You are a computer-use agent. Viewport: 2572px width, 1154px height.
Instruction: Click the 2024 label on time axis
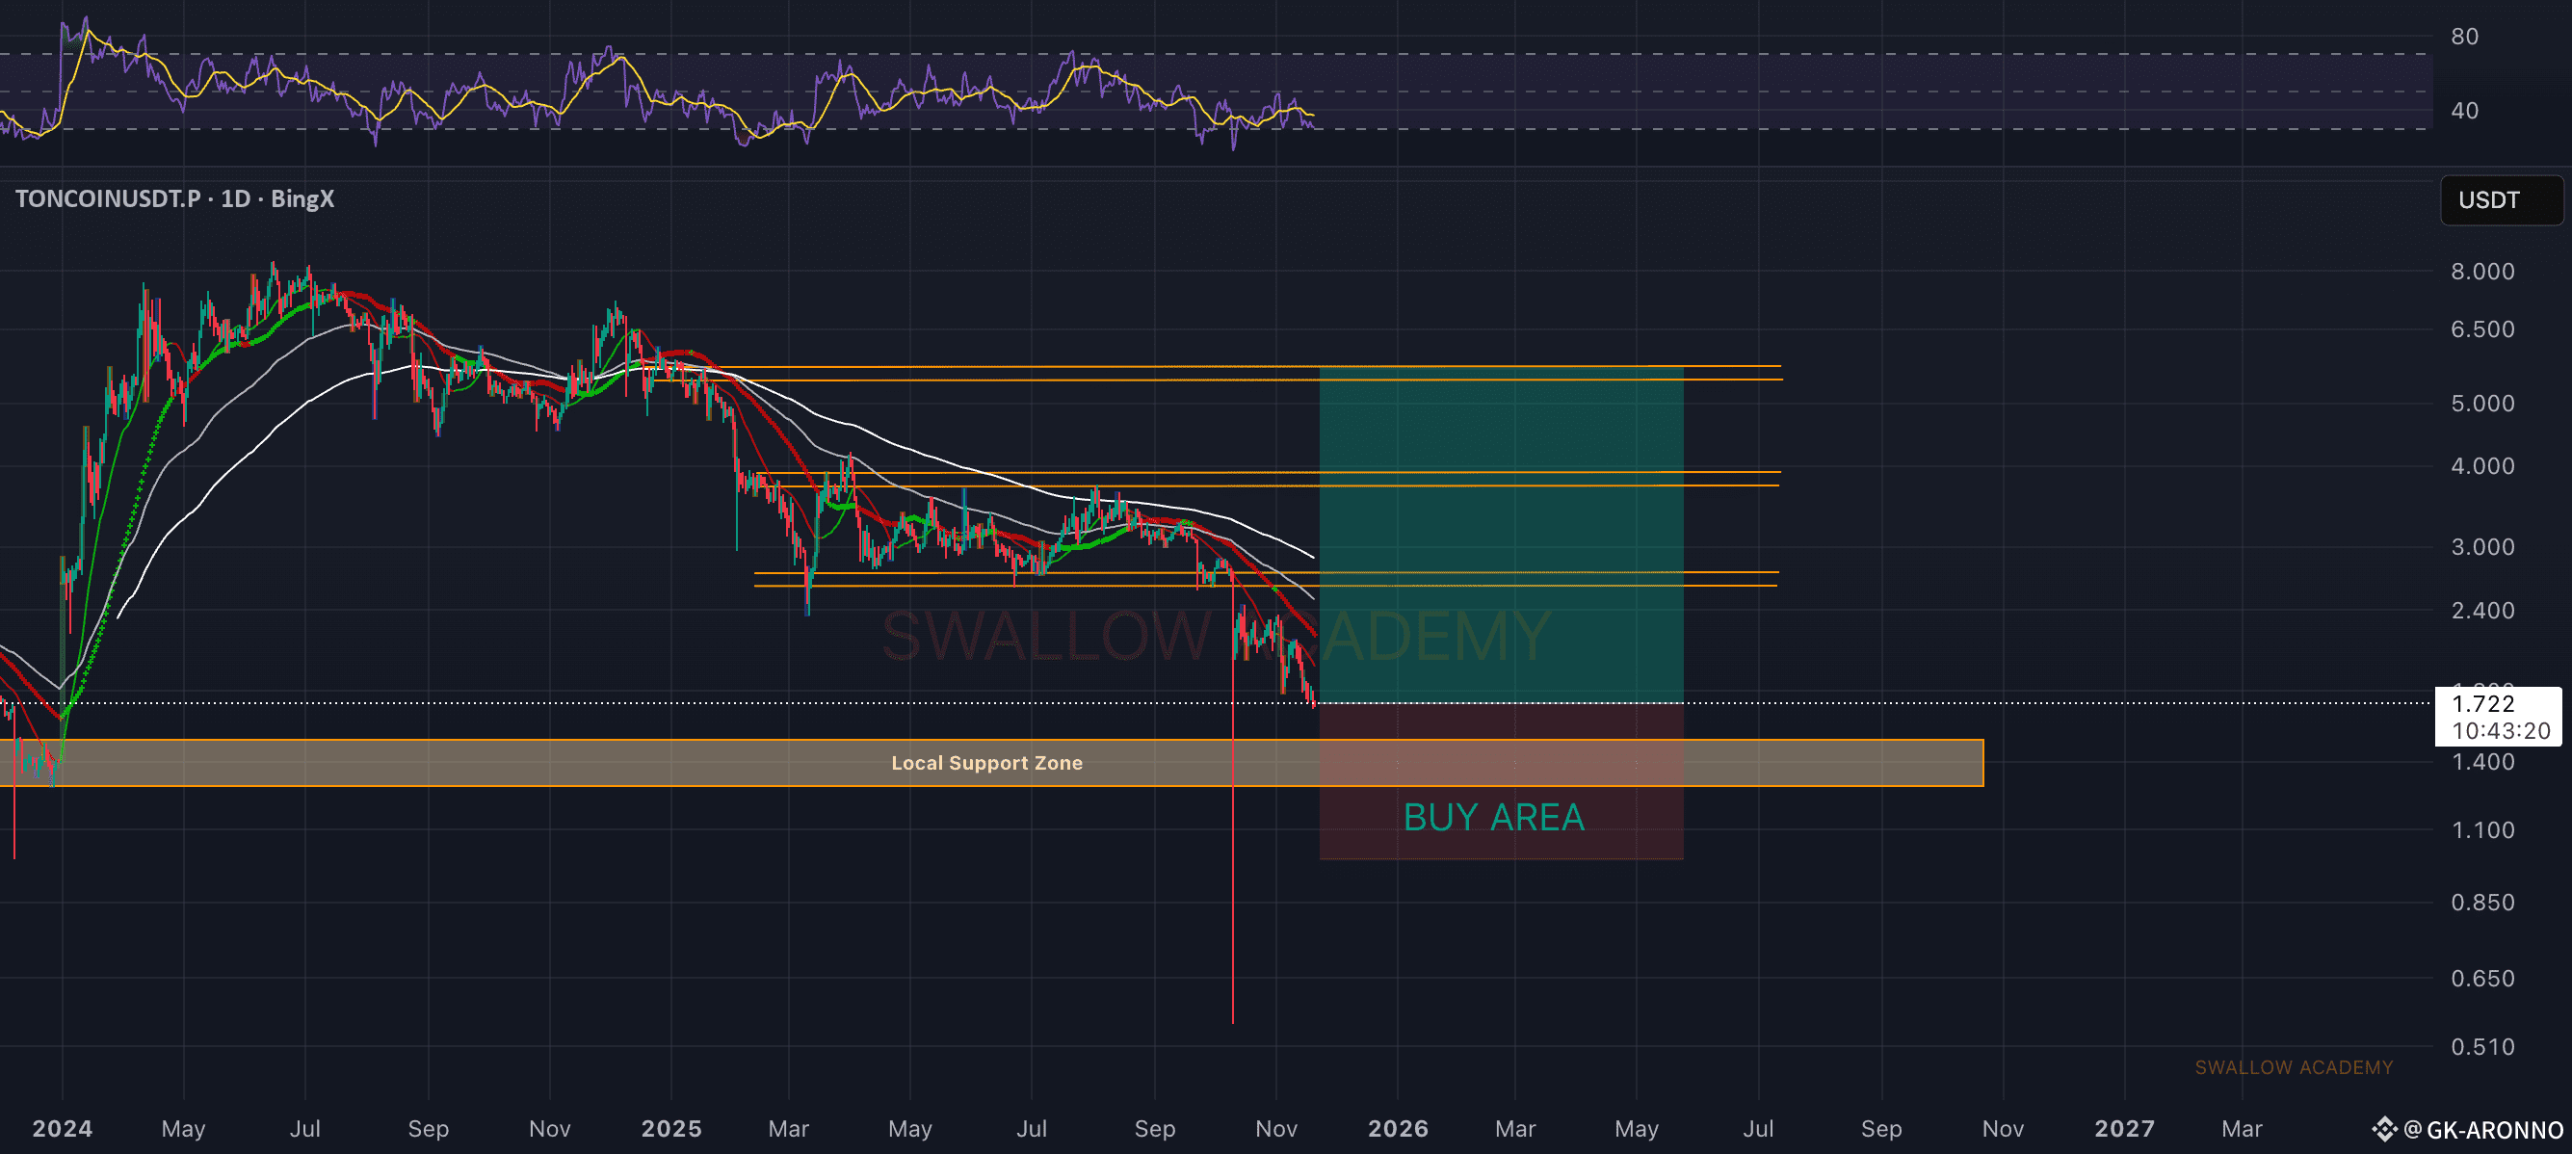(x=62, y=1128)
